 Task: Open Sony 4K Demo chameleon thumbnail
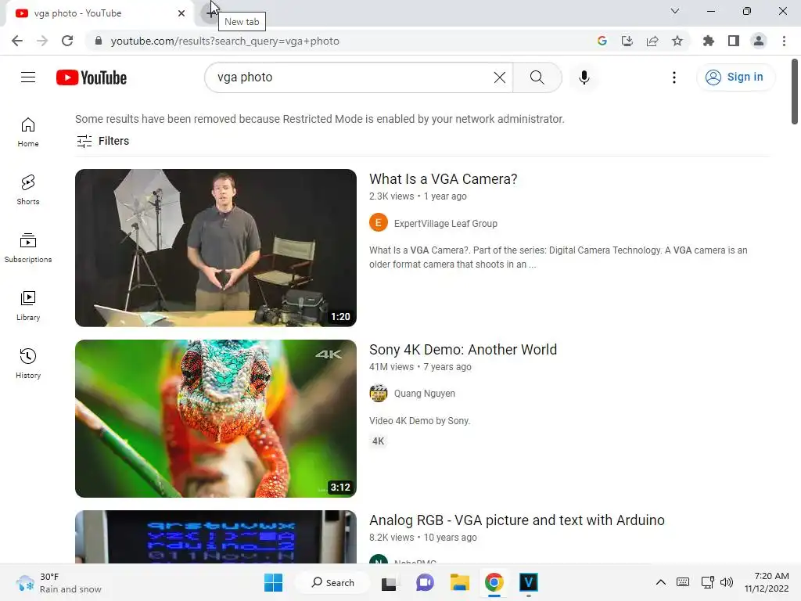tap(216, 419)
